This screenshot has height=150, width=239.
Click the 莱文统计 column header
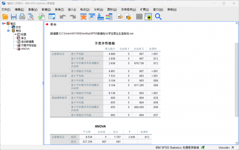(x=110, y=49)
